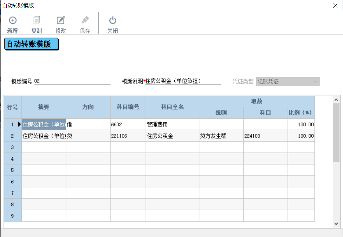Click the empty 方向 cell in row 3
The image size is (343, 237).
pyautogui.click(x=88, y=147)
